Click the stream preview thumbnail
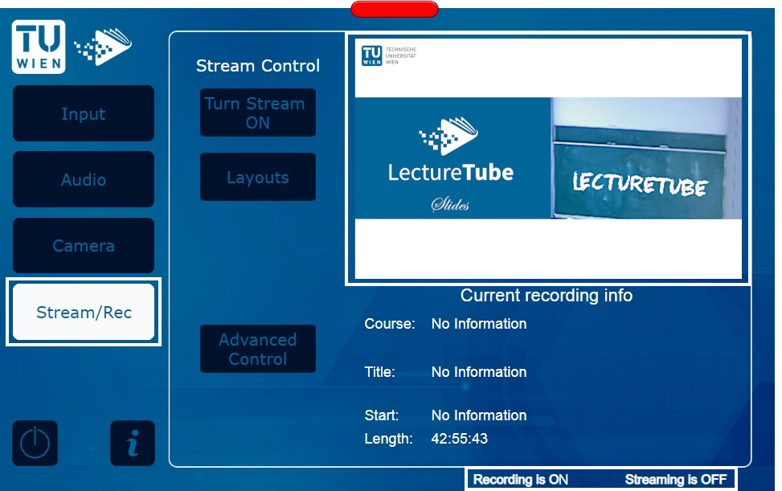The image size is (782, 491). 548,158
